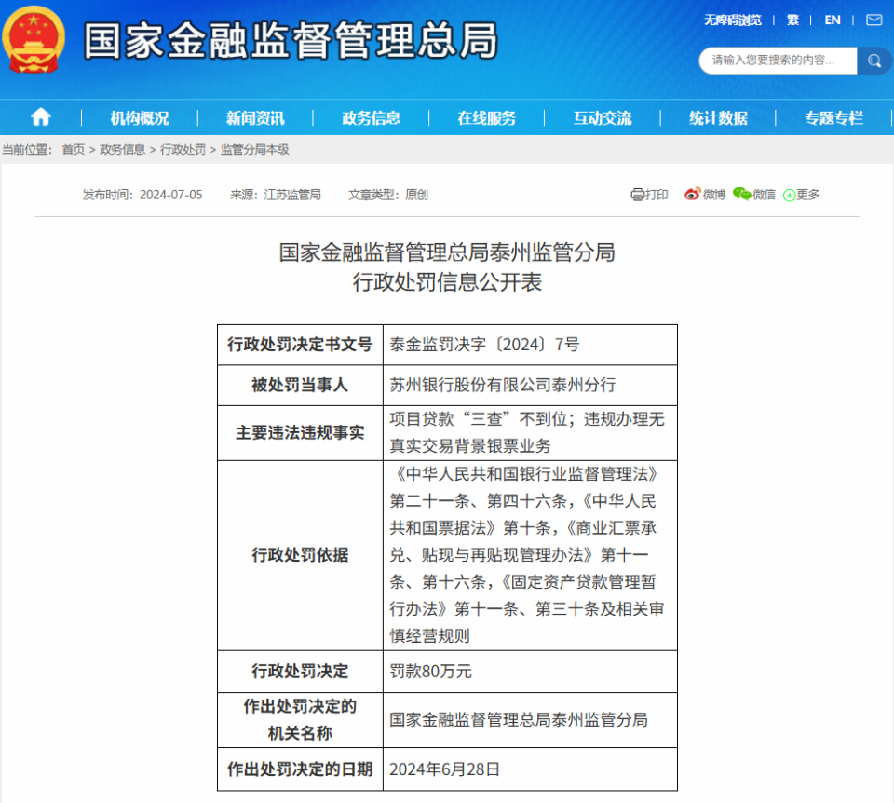Click the 首页 breadcrumb link
The width and height of the screenshot is (894, 803).
tap(74, 149)
